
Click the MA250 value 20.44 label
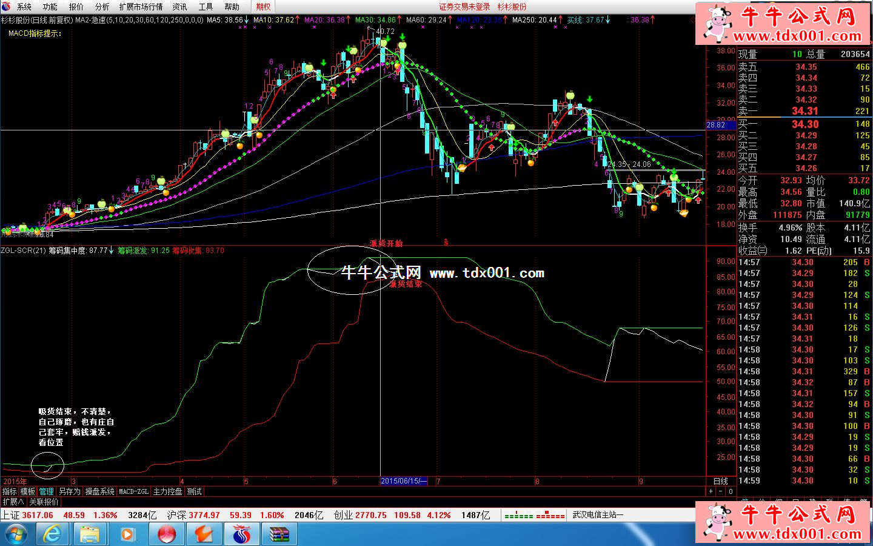click(538, 20)
